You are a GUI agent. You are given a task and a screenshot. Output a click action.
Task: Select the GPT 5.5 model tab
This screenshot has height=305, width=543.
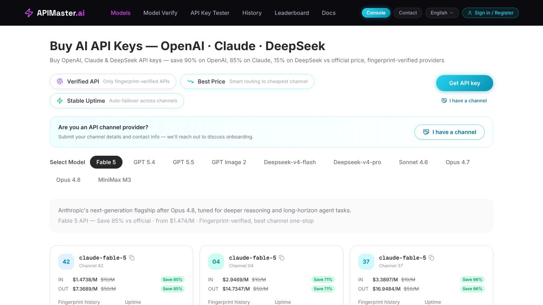[x=184, y=162]
